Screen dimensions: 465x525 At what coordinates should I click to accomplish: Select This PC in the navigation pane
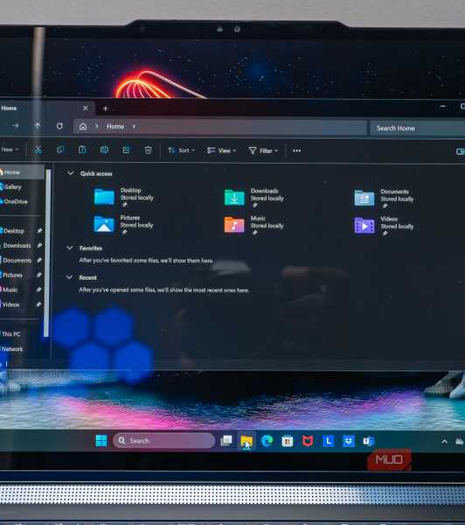(x=10, y=334)
